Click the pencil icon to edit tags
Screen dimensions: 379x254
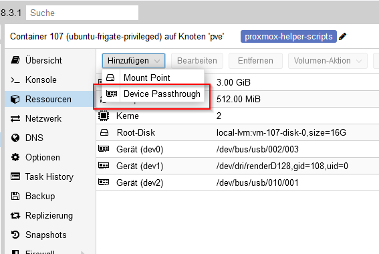pos(342,37)
